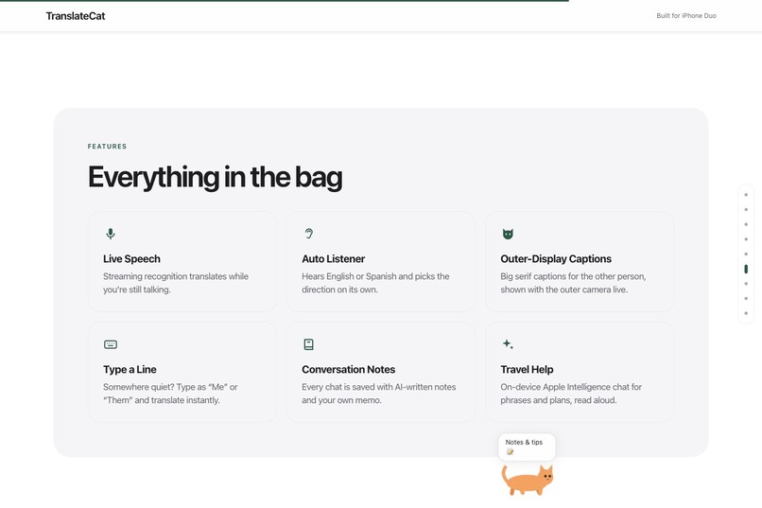
Task: Click the top page reading progress bar
Action: pos(285,1)
